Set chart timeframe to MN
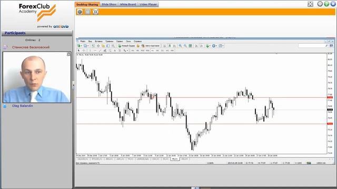The height and width of the screenshot is (189, 337). [x=172, y=50]
